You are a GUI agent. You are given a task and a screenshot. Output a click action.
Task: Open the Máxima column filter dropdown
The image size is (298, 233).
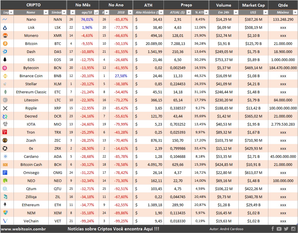point(295,12)
